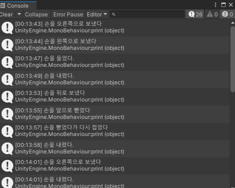Viewport: 235px width, 188px height.
Task: Maximize the Console panel
Action: pyautogui.click(x=223, y=5)
